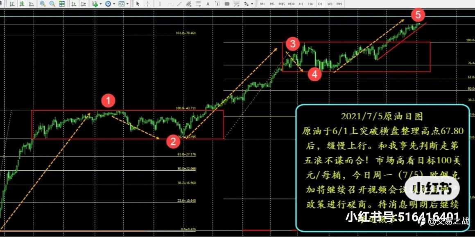This screenshot has width=475, height=237.
Task: Click Fibonacci label 0.0=0.425
Action: pyautogui.click(x=188, y=230)
